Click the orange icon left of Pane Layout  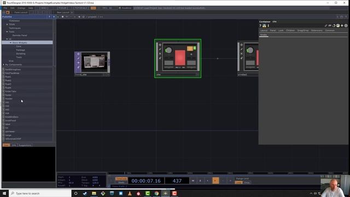[x=8, y=12]
